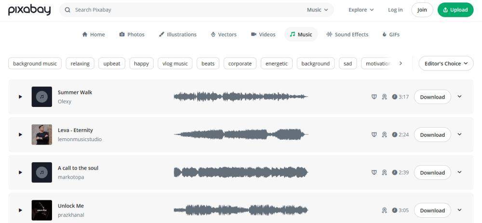Go to the Home tab
The width and height of the screenshot is (482, 223).
[x=94, y=34]
